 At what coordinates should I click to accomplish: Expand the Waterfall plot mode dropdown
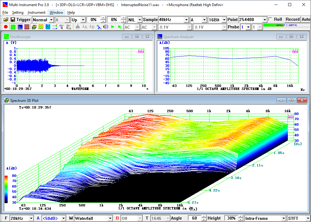point(110,218)
